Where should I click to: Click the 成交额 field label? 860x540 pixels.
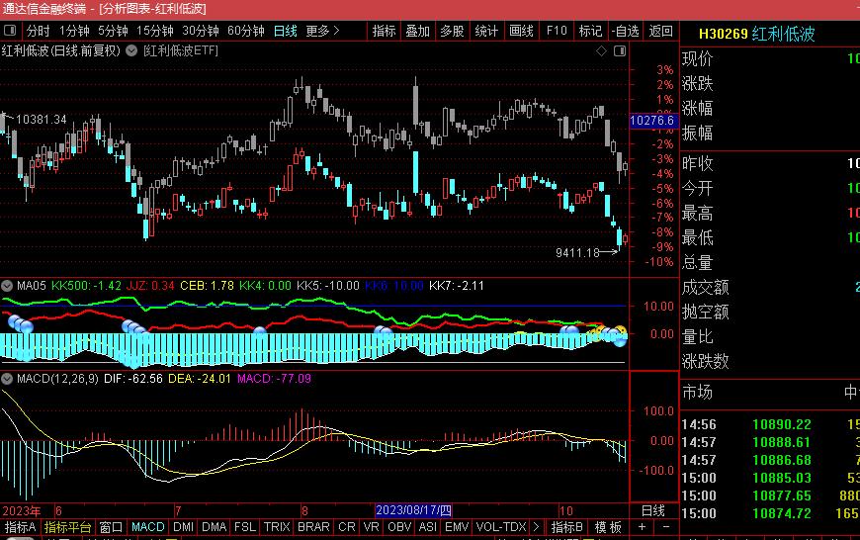(x=706, y=287)
